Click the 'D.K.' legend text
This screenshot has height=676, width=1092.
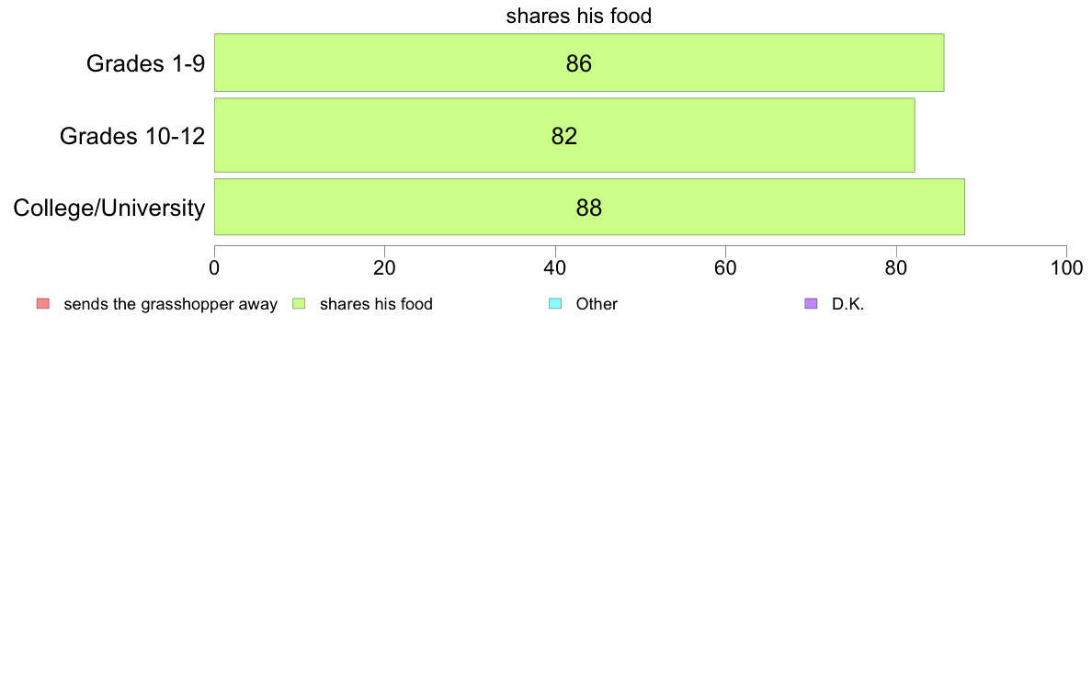[847, 304]
